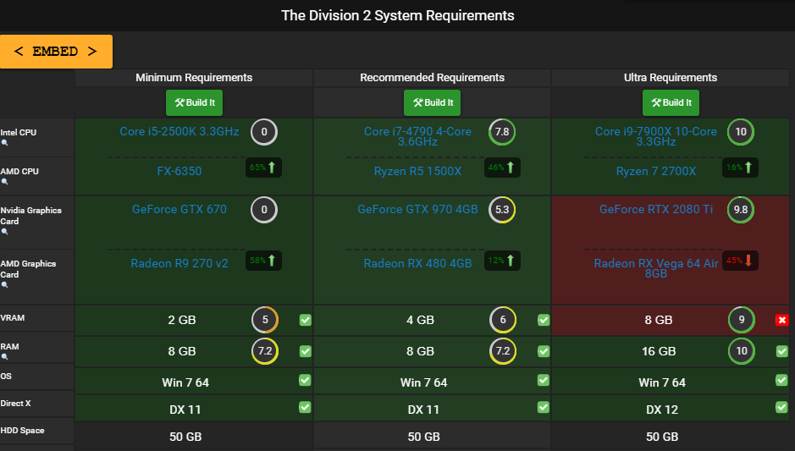Image resolution: width=795 pixels, height=451 pixels.
Task: Click green checkmark for Ultra 16 GB RAM
Action: (x=781, y=351)
